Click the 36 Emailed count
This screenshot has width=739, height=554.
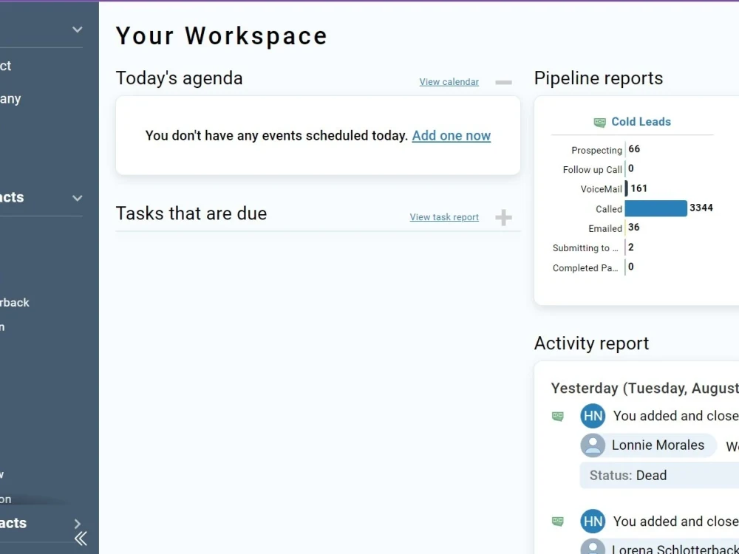pyautogui.click(x=633, y=227)
